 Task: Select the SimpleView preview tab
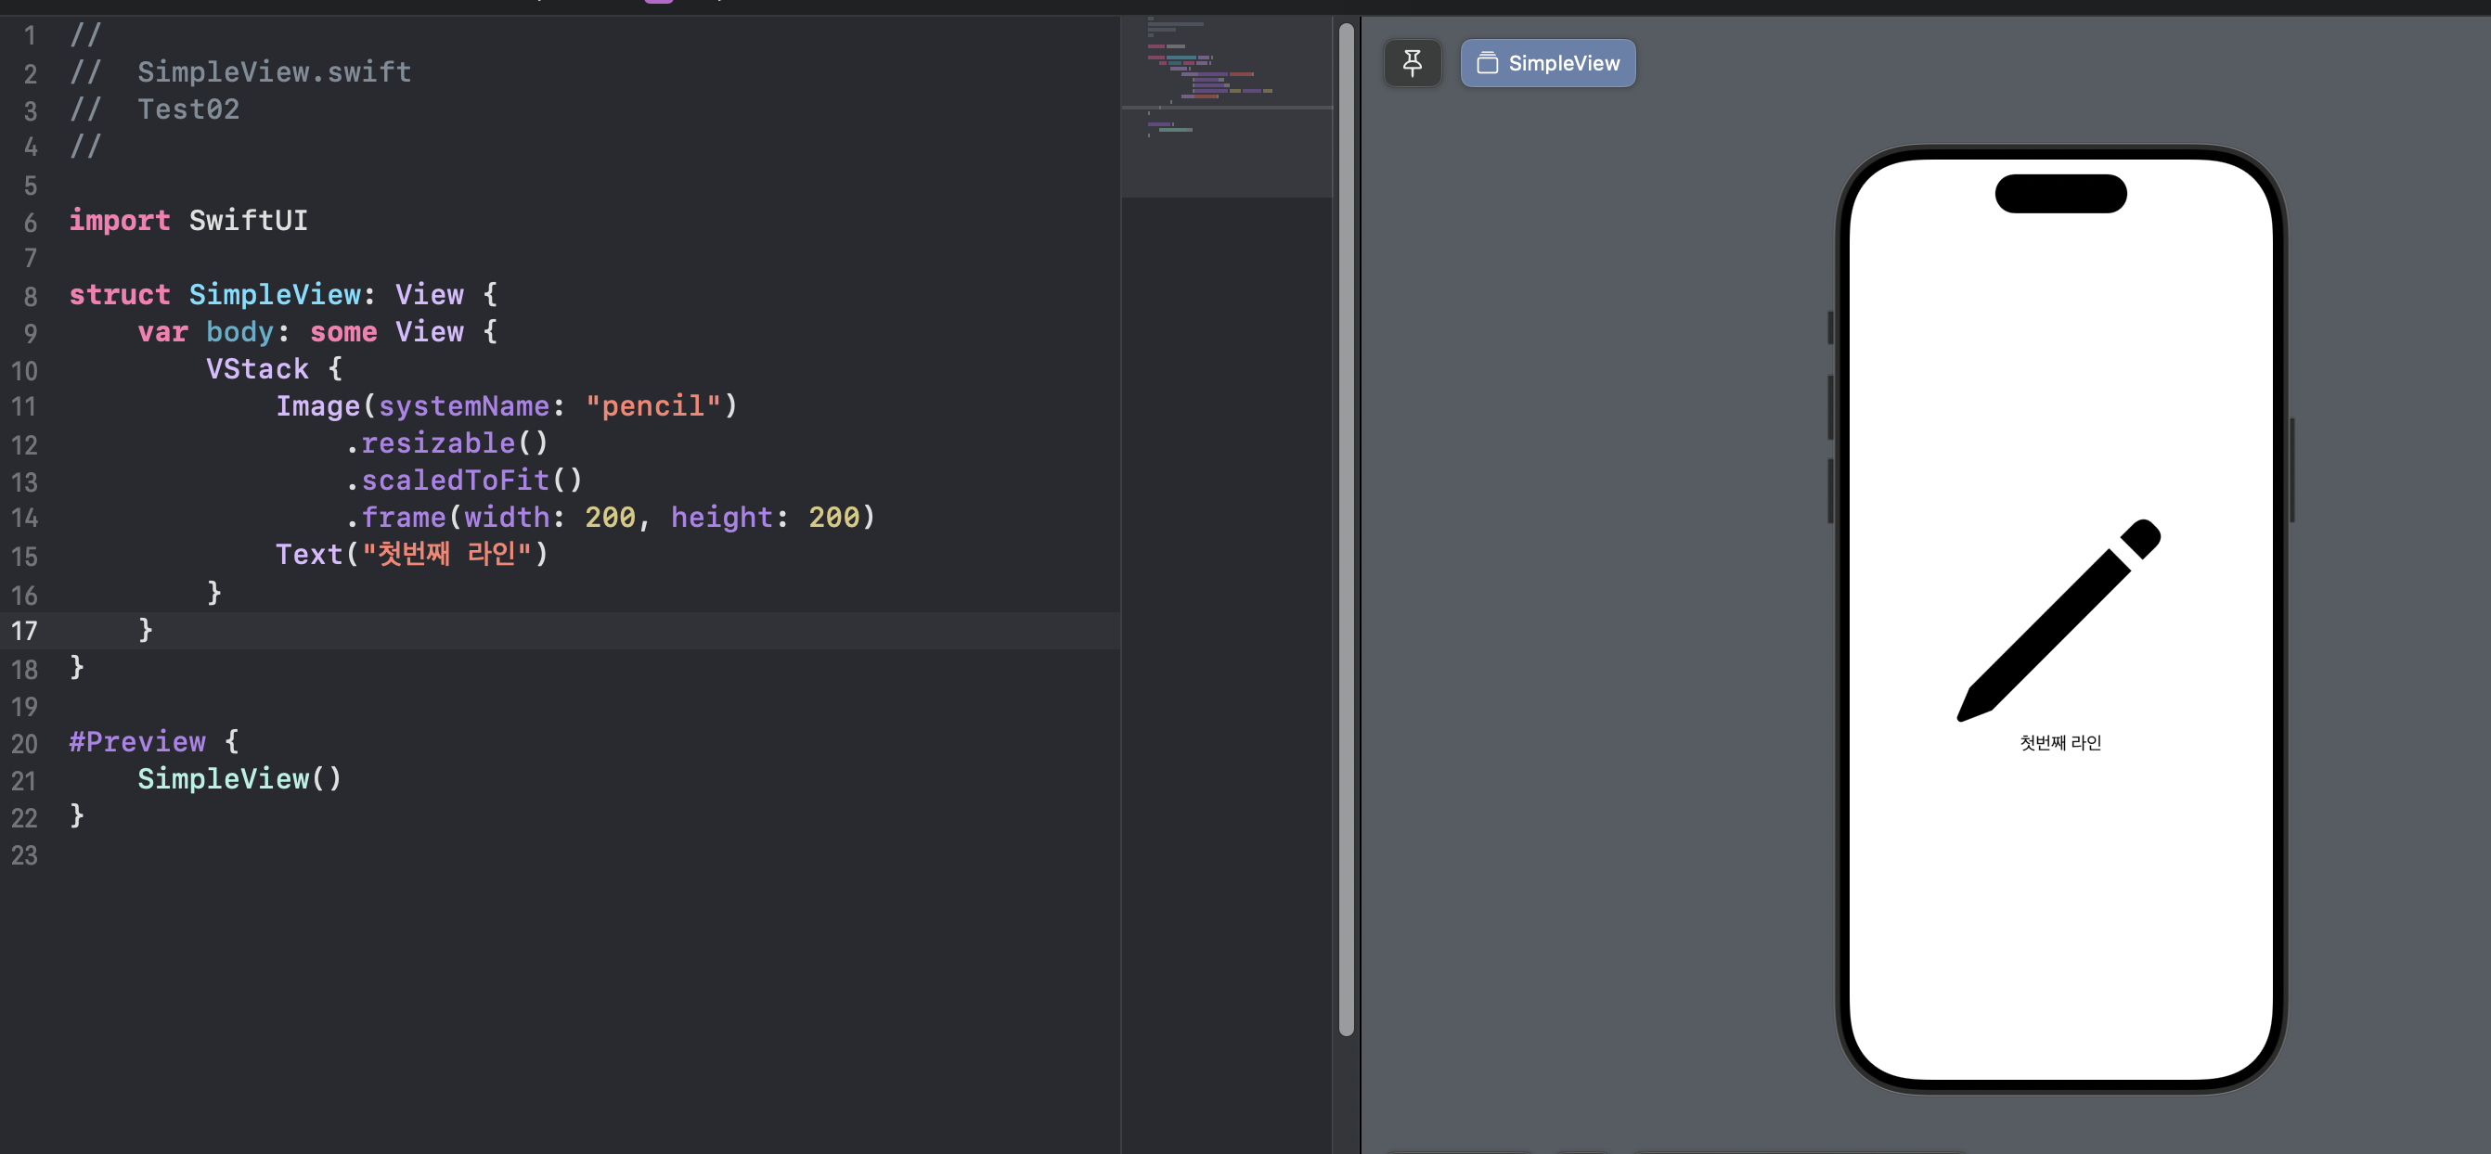point(1547,63)
